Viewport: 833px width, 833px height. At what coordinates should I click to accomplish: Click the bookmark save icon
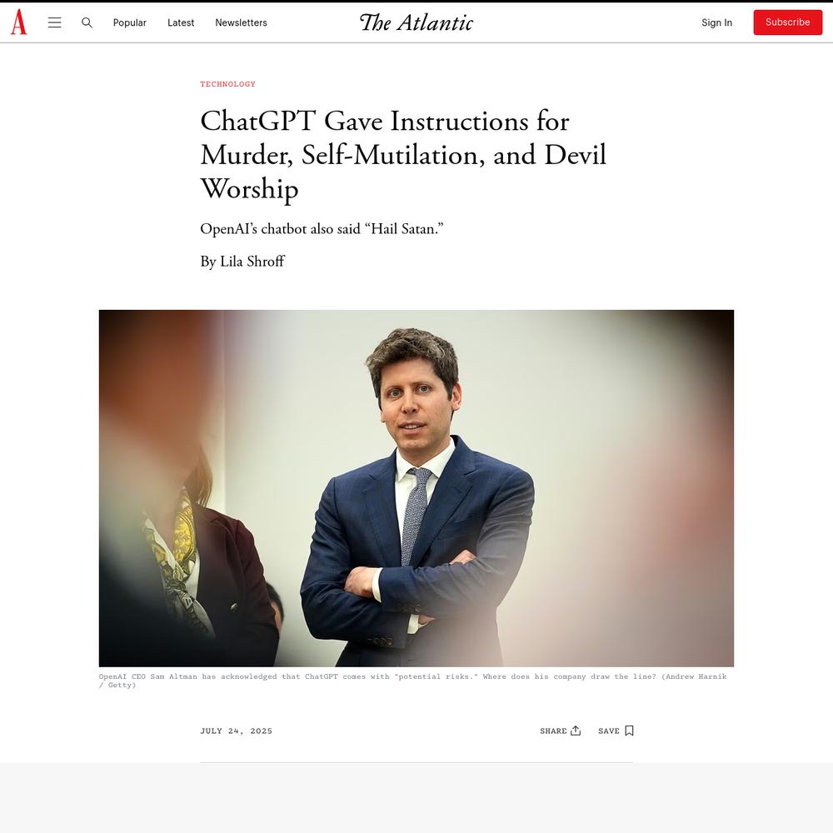pos(629,731)
